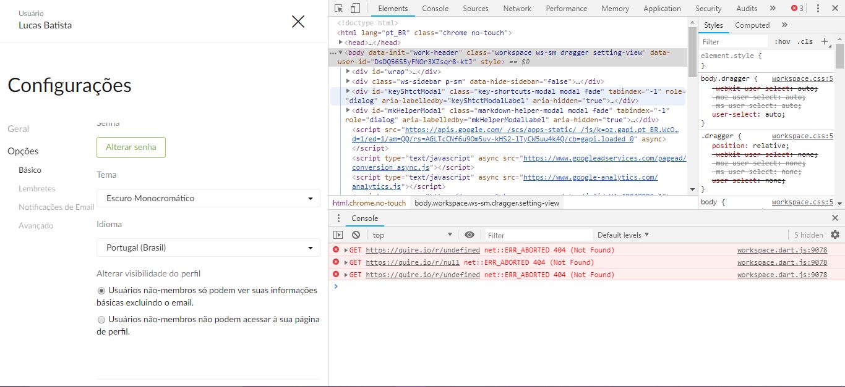The width and height of the screenshot is (845, 387).
Task: Open the Geral settings section
Action: tap(19, 129)
